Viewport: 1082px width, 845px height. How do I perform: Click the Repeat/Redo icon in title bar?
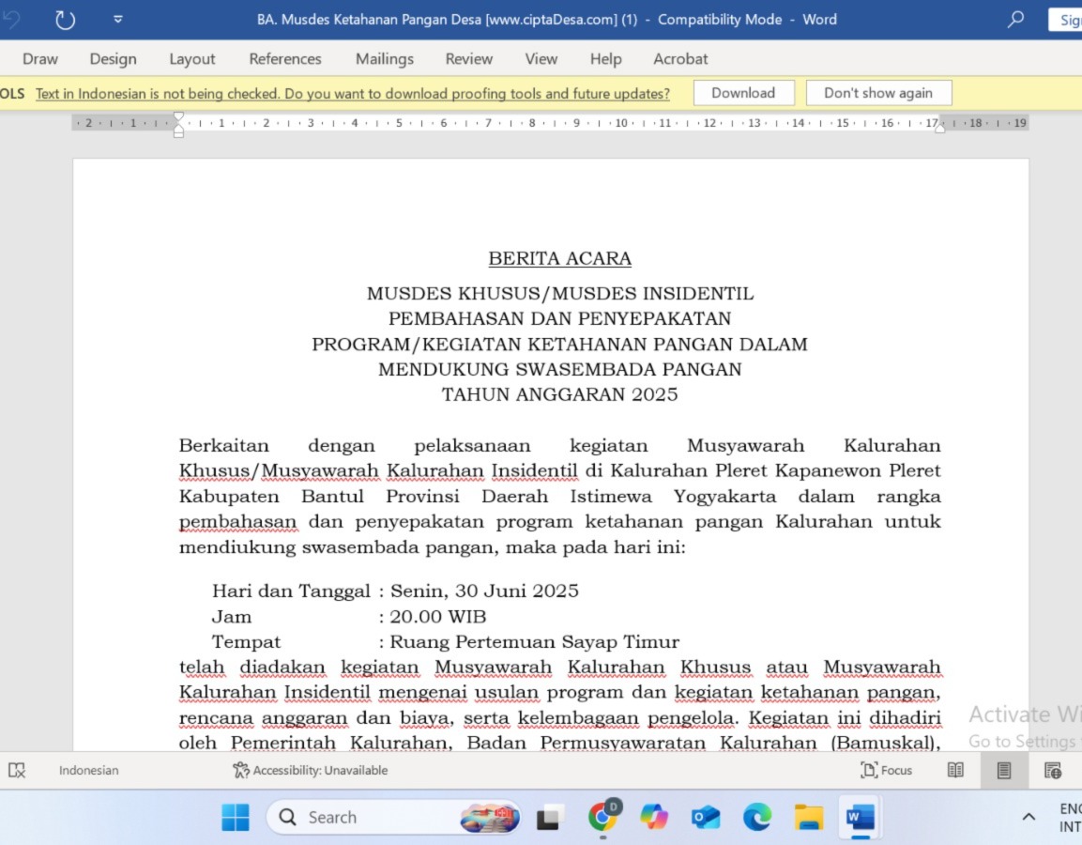coord(65,20)
